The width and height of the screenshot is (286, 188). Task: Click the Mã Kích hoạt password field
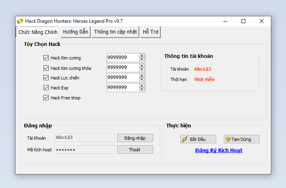pos(84,150)
